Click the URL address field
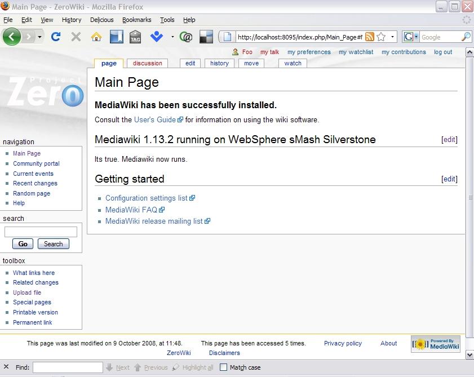 299,37
